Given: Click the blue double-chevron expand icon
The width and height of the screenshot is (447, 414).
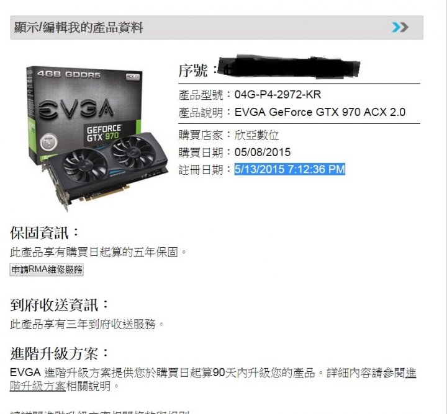Looking at the screenshot, I should click(x=400, y=27).
